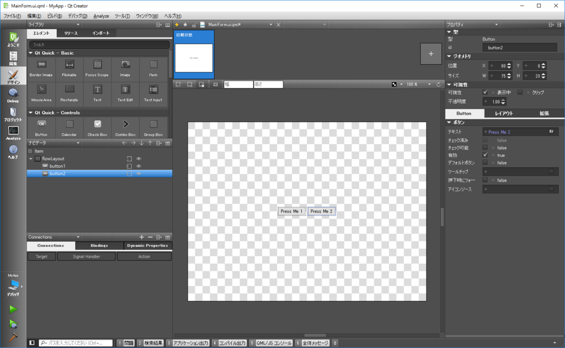Viewport: 565px width, 348px height.
Task: Select the Combo Box control
Action: [125, 128]
